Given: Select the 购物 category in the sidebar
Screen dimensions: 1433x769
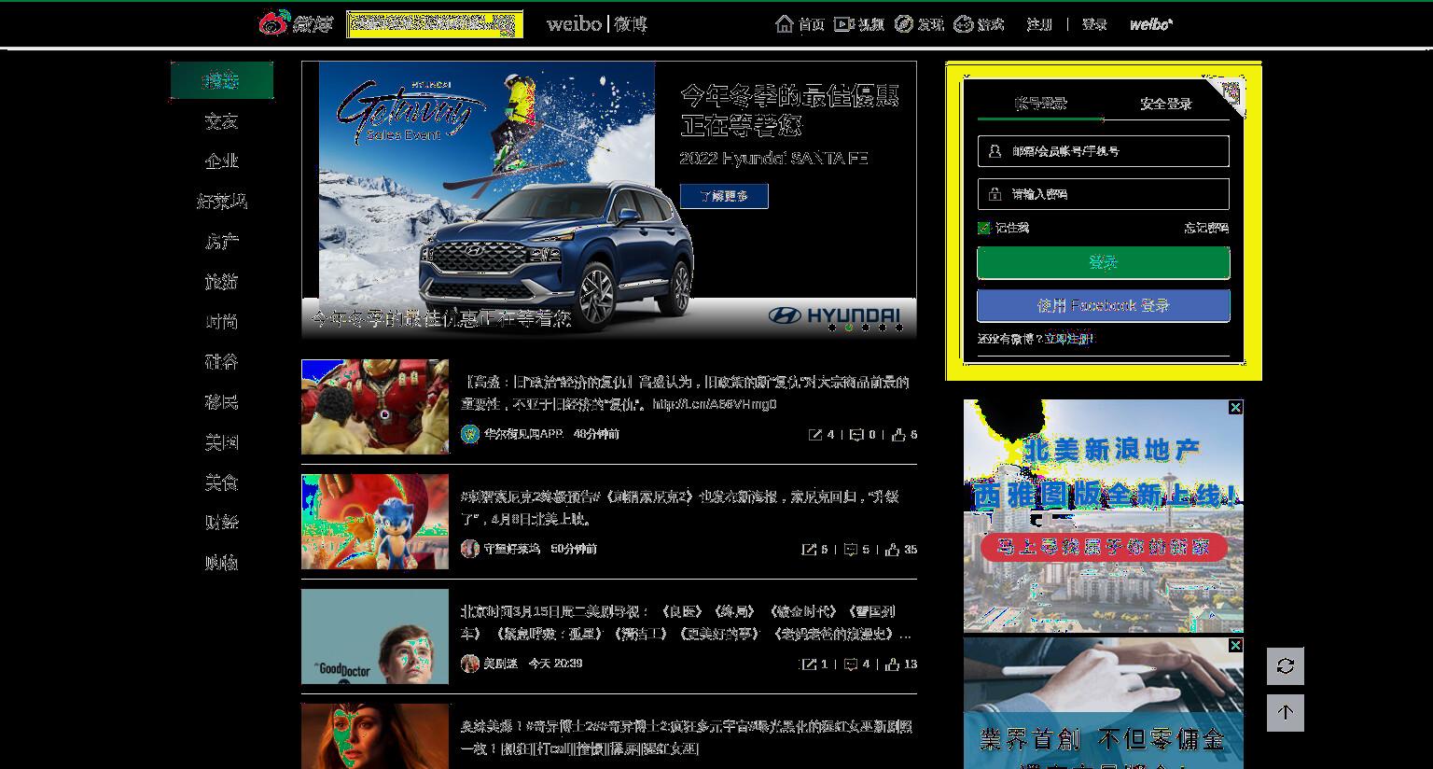Looking at the screenshot, I should (x=222, y=562).
